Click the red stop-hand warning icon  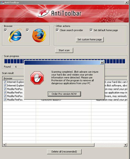37,78
